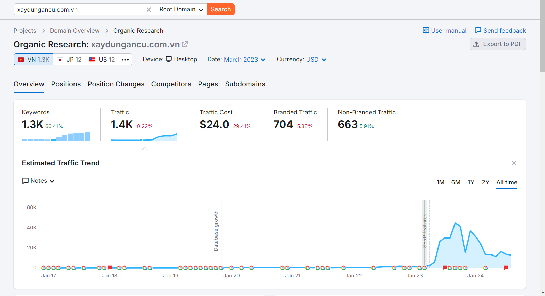Click the User manual book icon
545x296 pixels.
[x=426, y=30]
